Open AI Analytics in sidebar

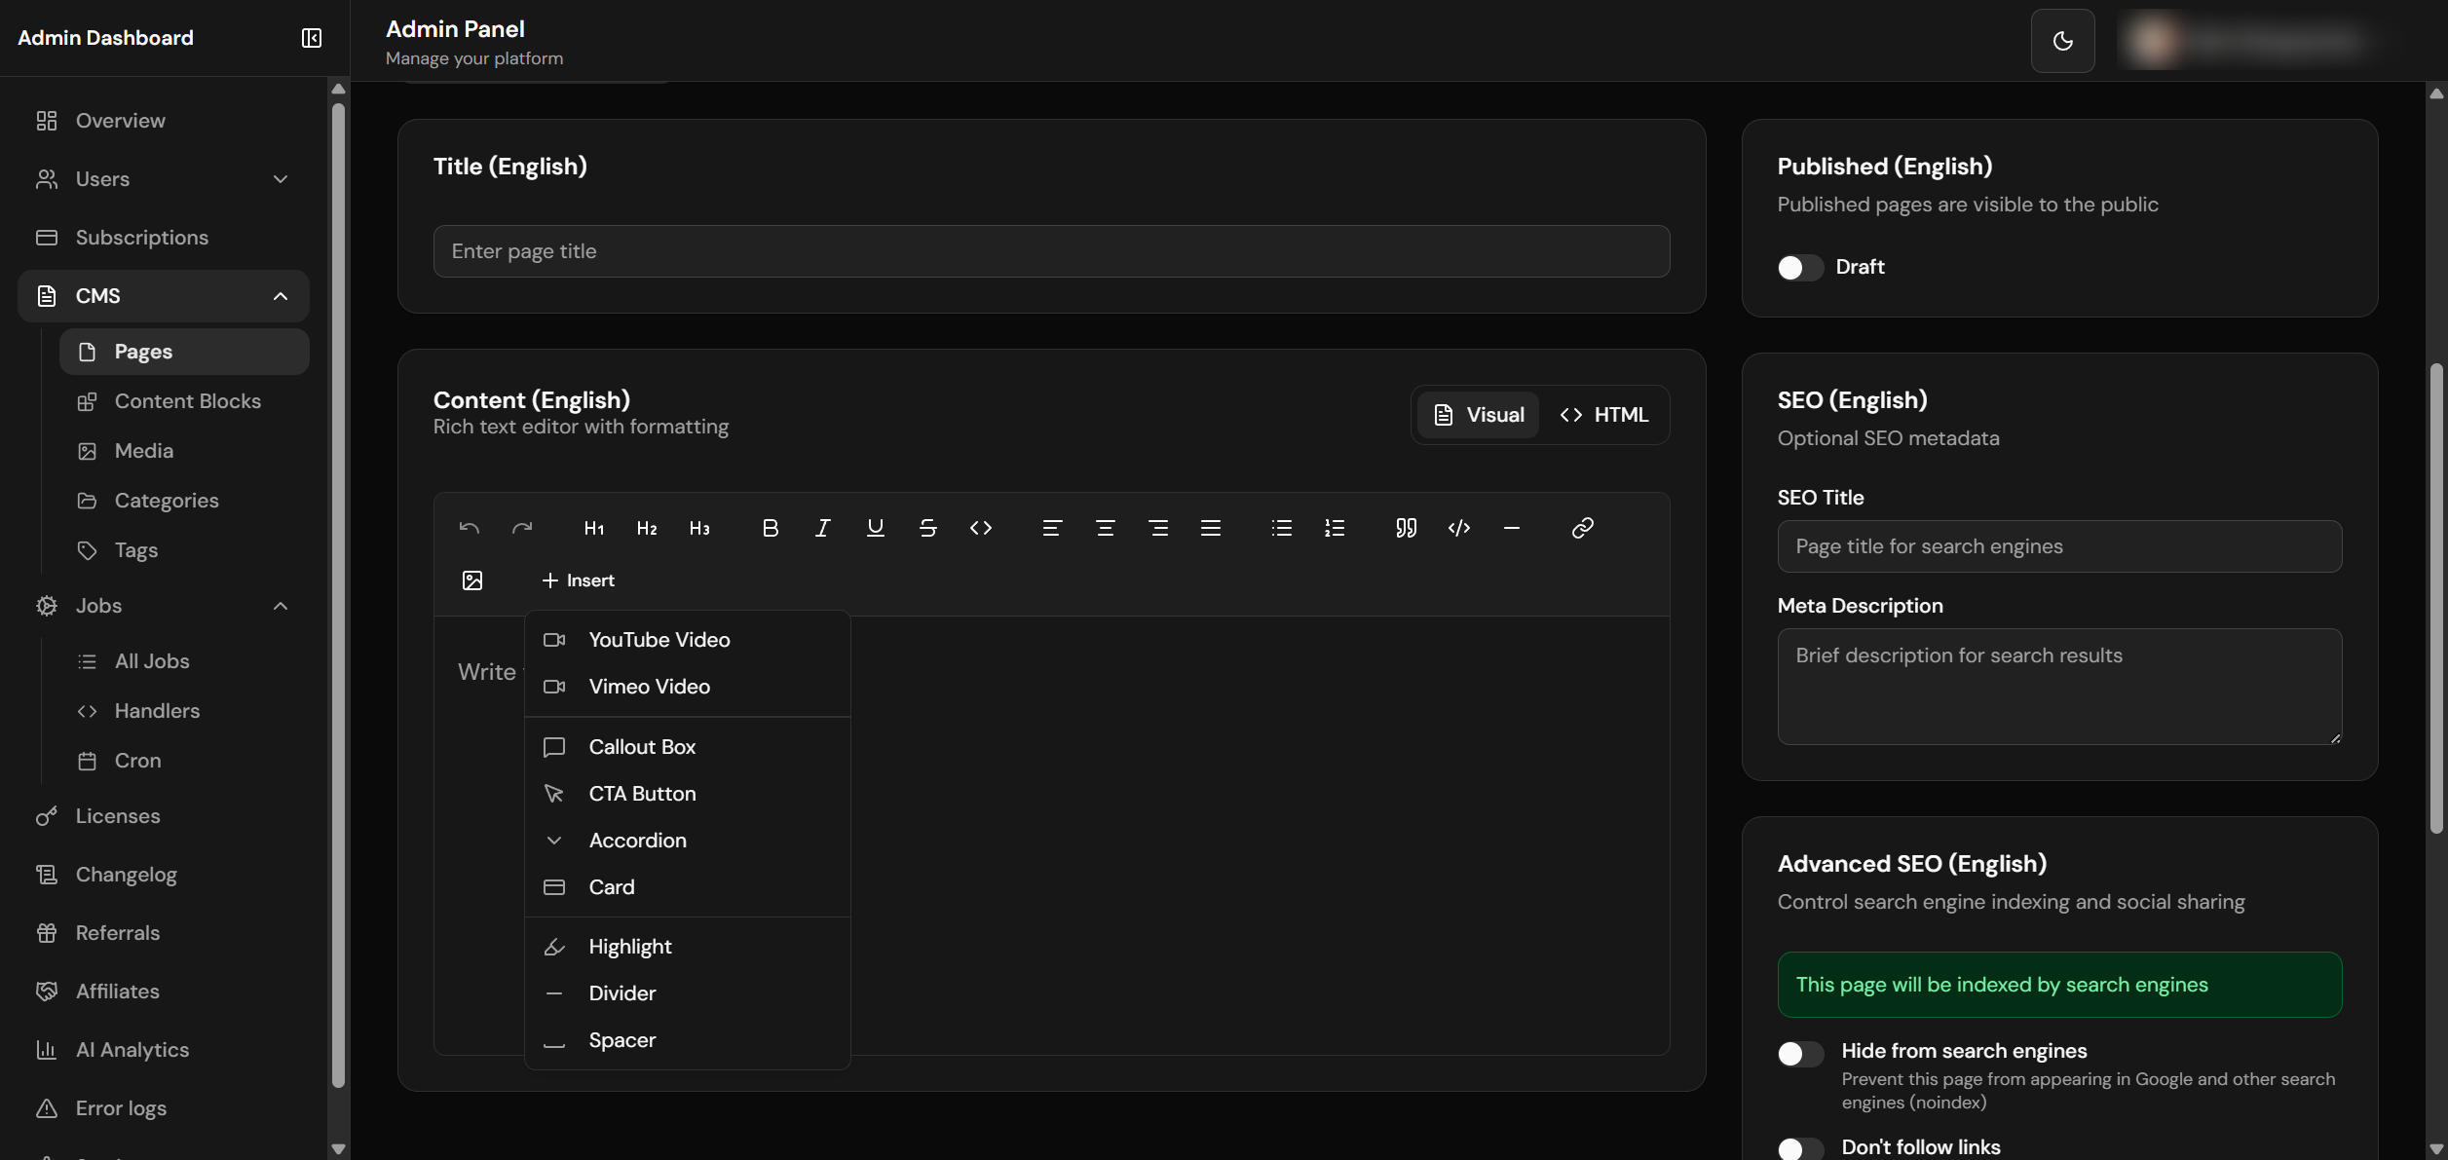164,1050
